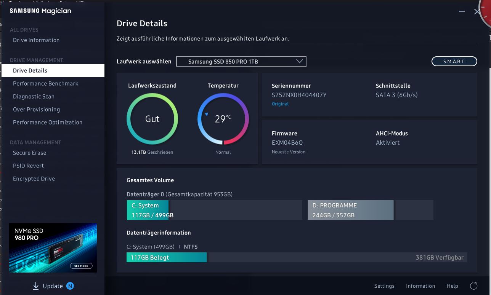Open Help in bottom bar
491x295 pixels.
(x=452, y=286)
